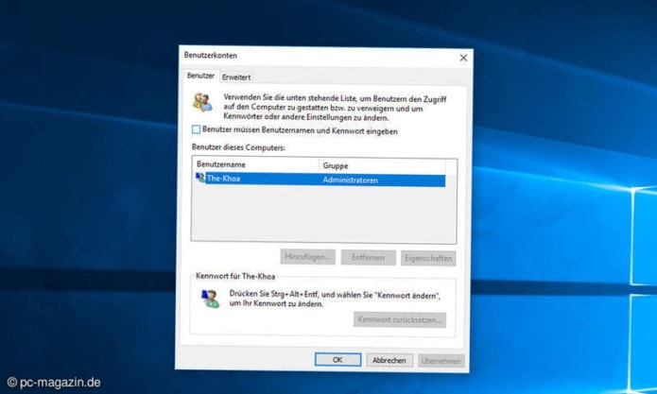Close the Benutzerkonten dialog with X
This screenshot has height=394, width=657.
coord(462,58)
